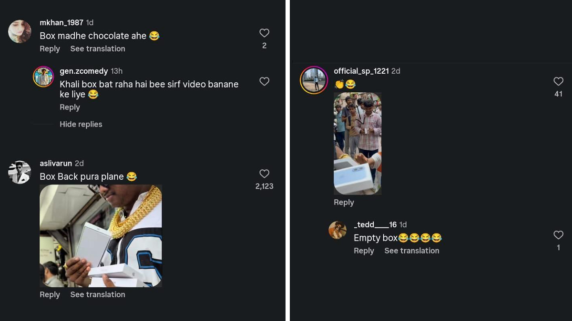Like official_sp_1221's comment heart
Image resolution: width=572 pixels, height=321 pixels.
pyautogui.click(x=558, y=81)
